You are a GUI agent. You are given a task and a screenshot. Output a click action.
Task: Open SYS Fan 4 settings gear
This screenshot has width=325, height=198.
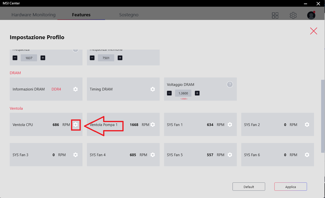click(153, 155)
